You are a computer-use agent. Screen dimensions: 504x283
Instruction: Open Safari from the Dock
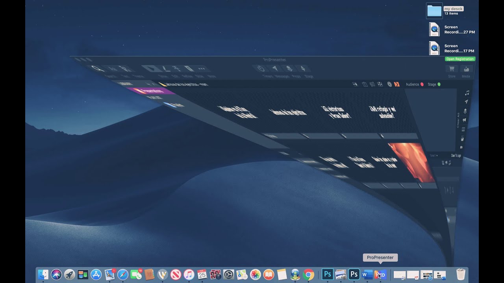click(123, 274)
